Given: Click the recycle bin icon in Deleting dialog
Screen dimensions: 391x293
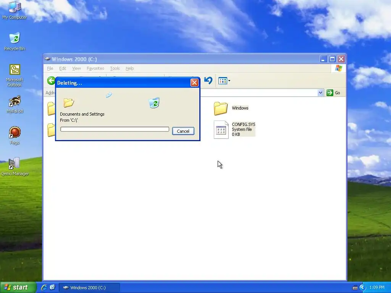Looking at the screenshot, I should (154, 103).
